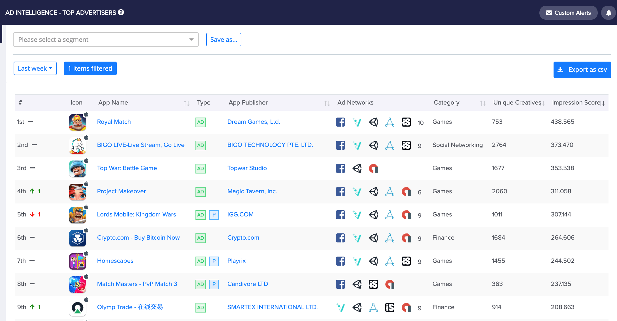
Task: Open the notifications bell icon
Action: coord(609,13)
